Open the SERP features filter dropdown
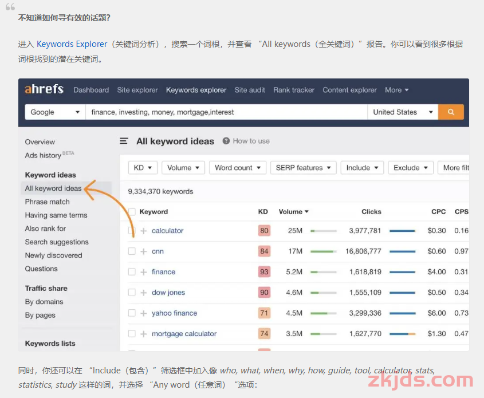The height and width of the screenshot is (398, 484). click(x=304, y=168)
